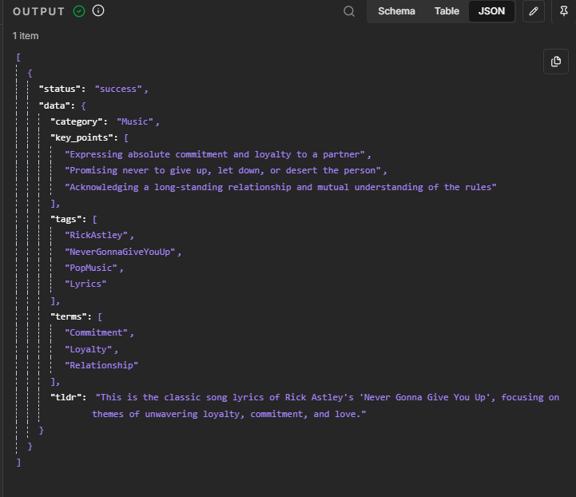Click the "NeverGonnaGiveYouUp" tag value

[x=120, y=252]
